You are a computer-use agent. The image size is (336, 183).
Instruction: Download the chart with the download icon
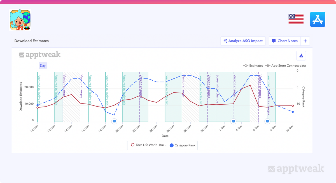pyautogui.click(x=301, y=56)
